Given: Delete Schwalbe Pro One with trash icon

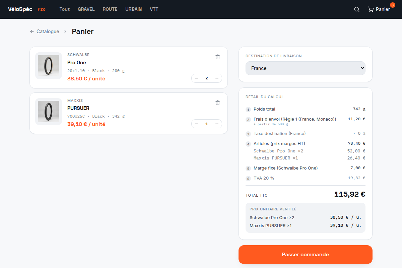Looking at the screenshot, I should (217, 57).
